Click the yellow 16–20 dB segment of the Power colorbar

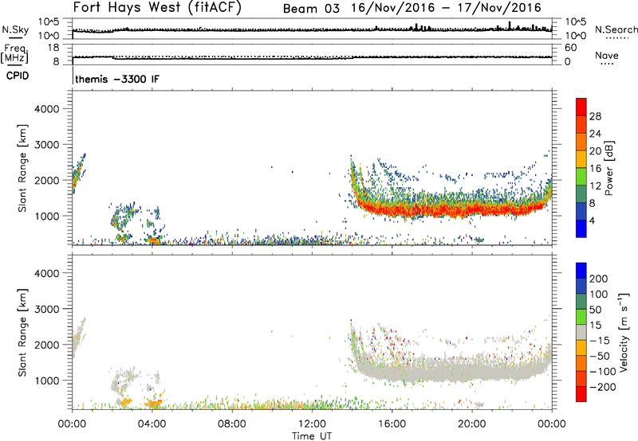[x=581, y=158]
